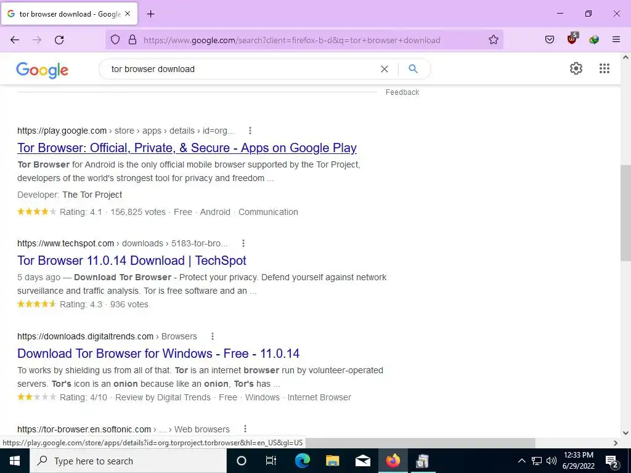Run search with the magnifier icon
Viewport: 631px width, 473px height.
click(413, 69)
